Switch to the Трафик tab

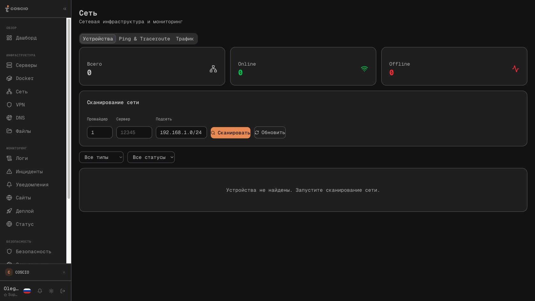(x=185, y=39)
